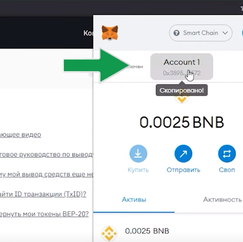Click the Своп swap icon button
Screen dimensions: 243x242
(227, 154)
